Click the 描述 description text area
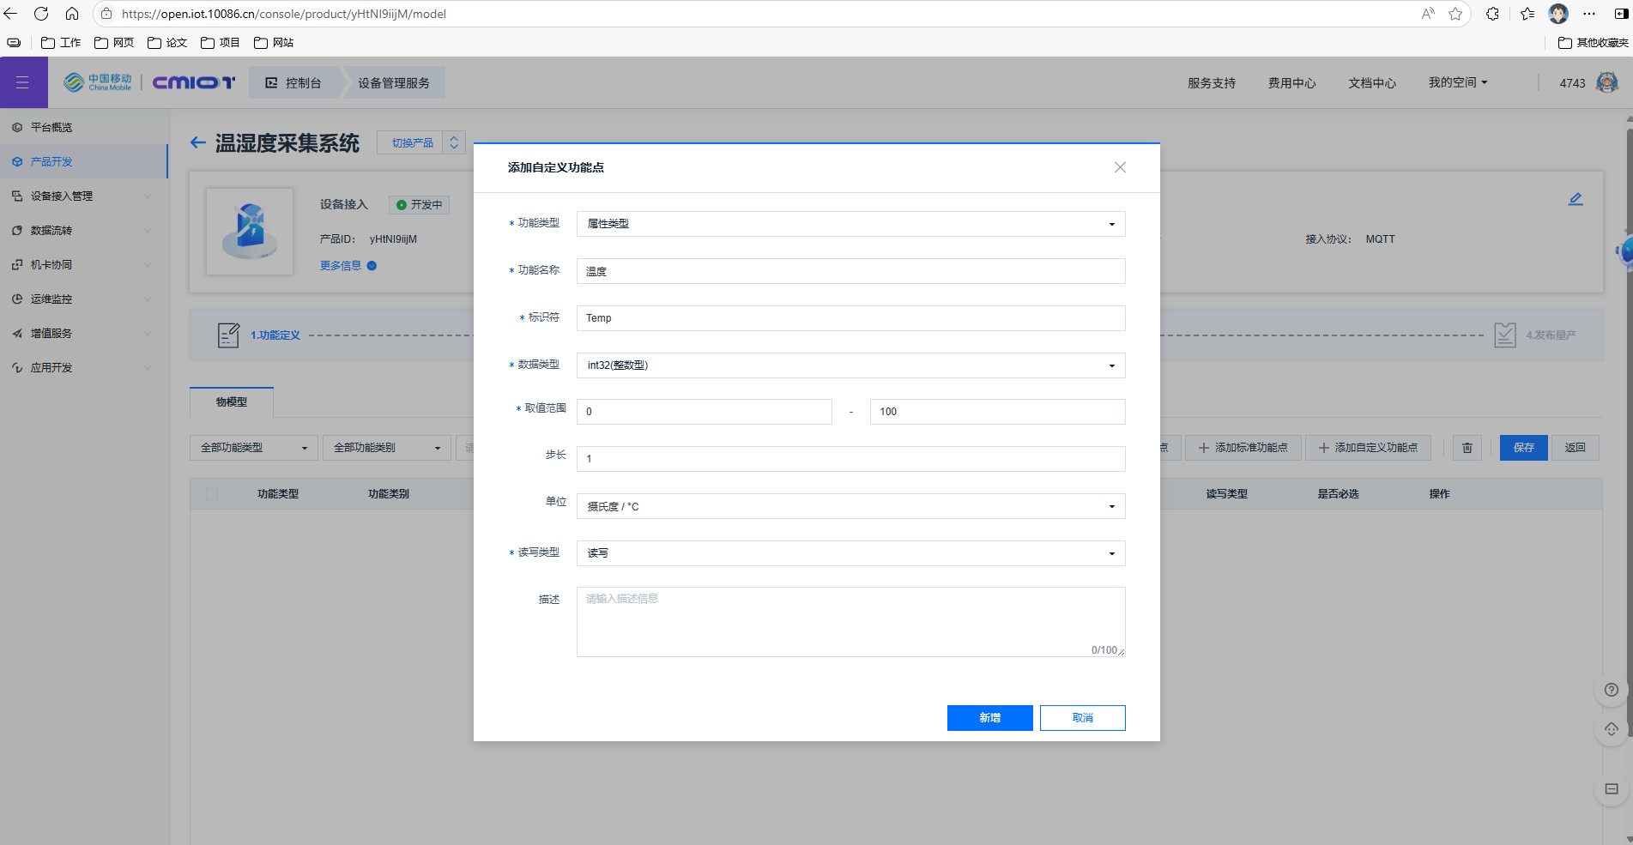 point(850,622)
